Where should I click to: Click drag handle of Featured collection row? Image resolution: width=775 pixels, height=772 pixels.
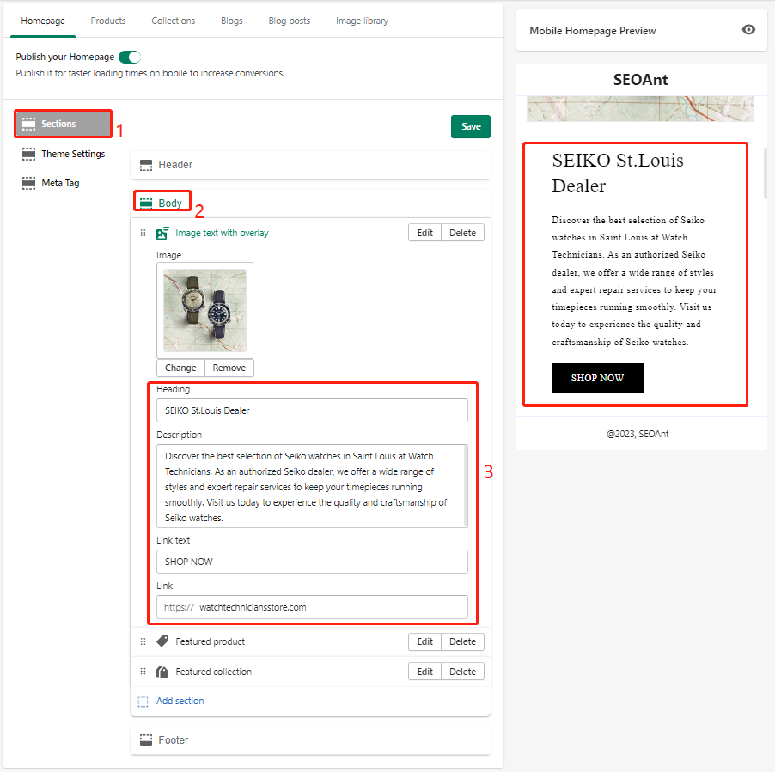(x=143, y=672)
